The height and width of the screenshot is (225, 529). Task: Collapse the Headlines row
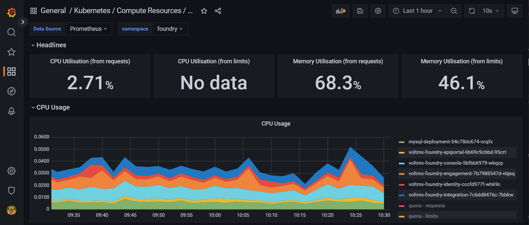(x=49, y=45)
